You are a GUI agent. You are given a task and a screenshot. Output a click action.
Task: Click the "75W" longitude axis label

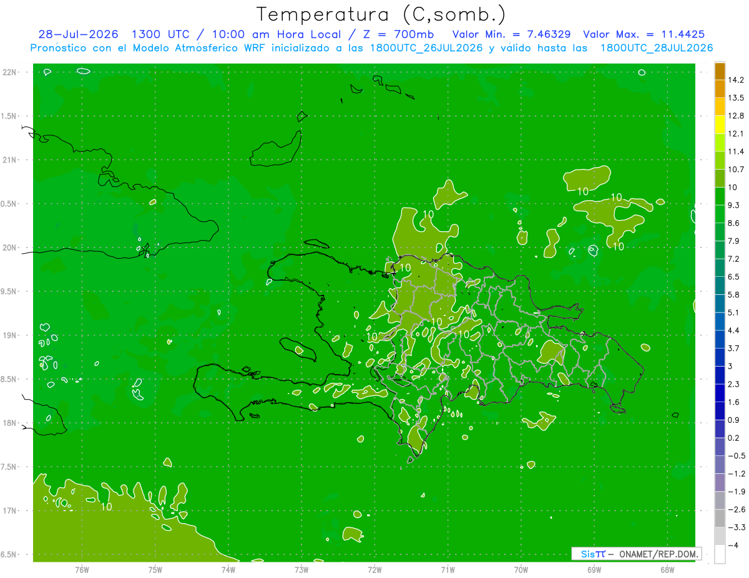(155, 569)
